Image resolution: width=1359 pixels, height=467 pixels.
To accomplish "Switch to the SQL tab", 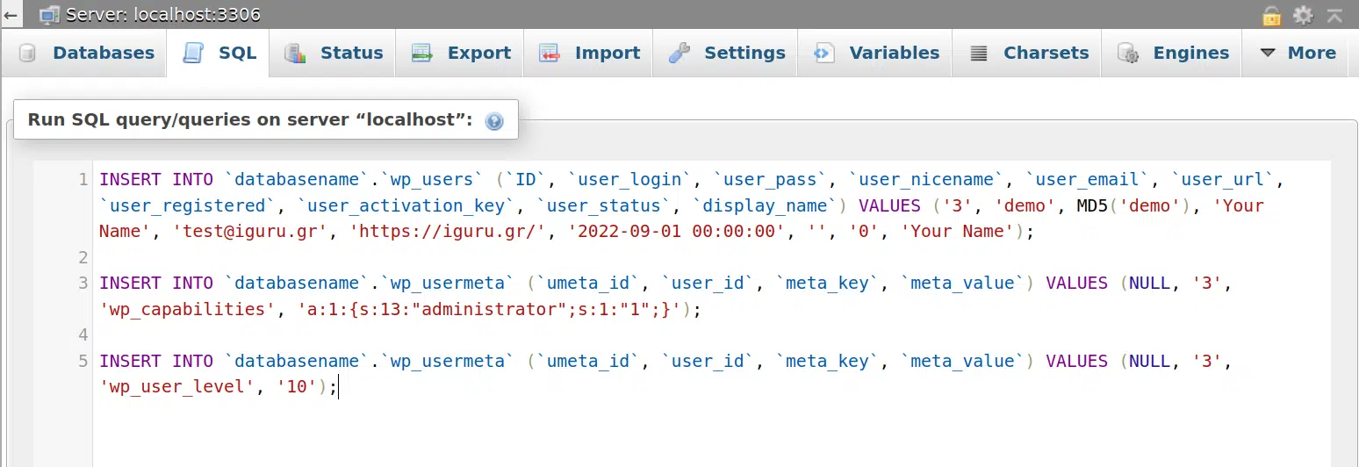I will (218, 53).
